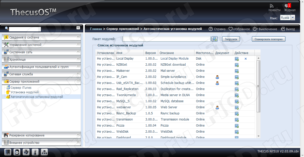Click install action icon for Mailserver
The height and width of the screenshot is (157, 304).
(237, 71)
